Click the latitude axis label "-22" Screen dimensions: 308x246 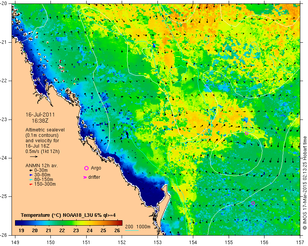tap(3, 81)
